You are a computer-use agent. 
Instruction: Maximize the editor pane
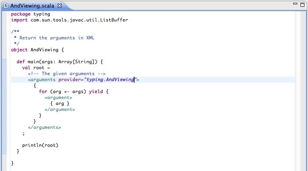(302, 5)
